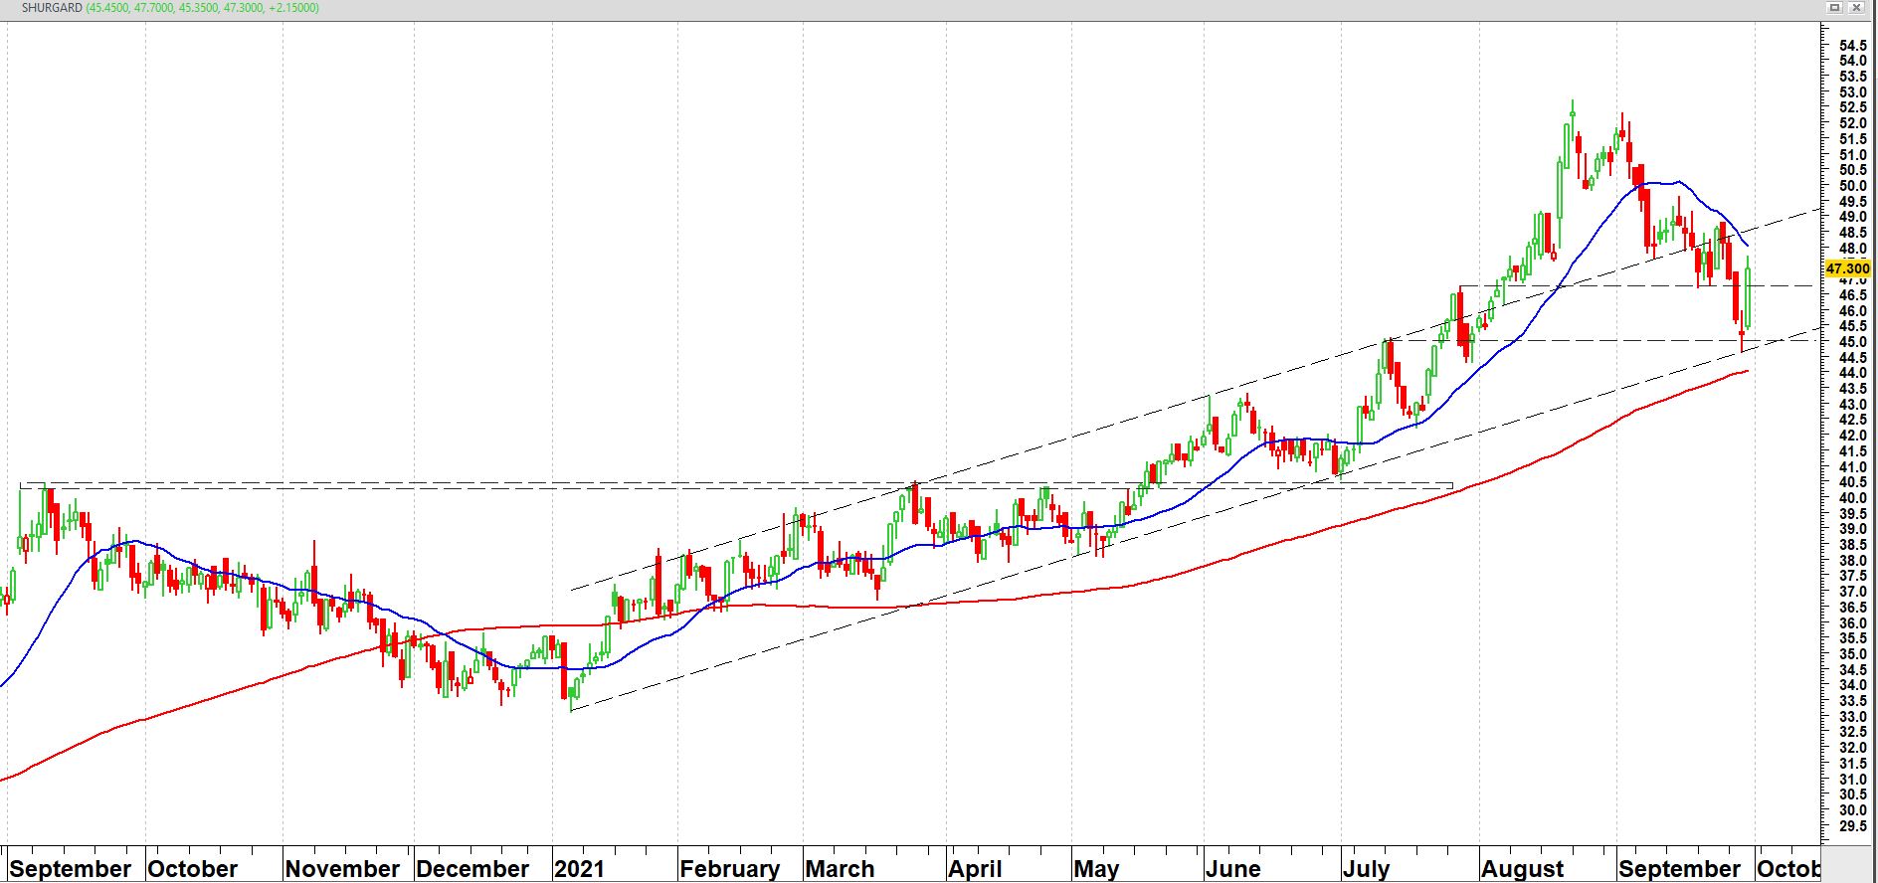
Task: Click the 45.0 price axis label
Action: pos(1853,341)
